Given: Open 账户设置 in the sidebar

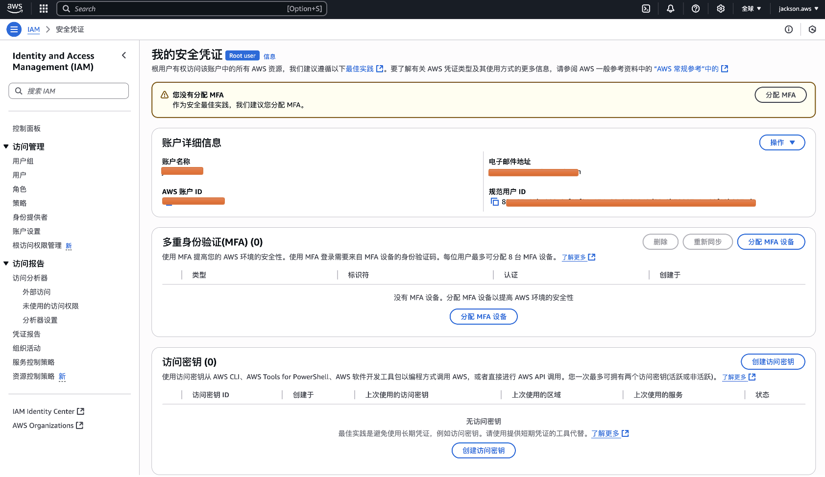Looking at the screenshot, I should (x=26, y=231).
